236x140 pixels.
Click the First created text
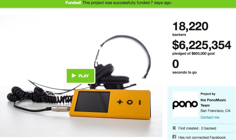(x=188, y=128)
